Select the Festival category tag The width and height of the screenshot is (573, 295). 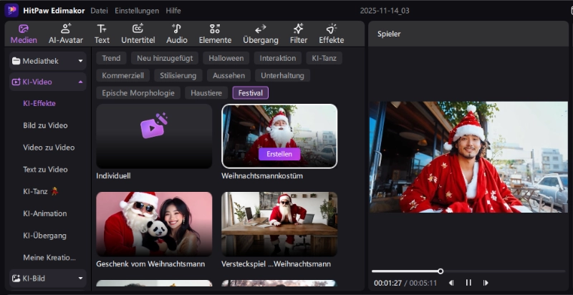tap(250, 93)
